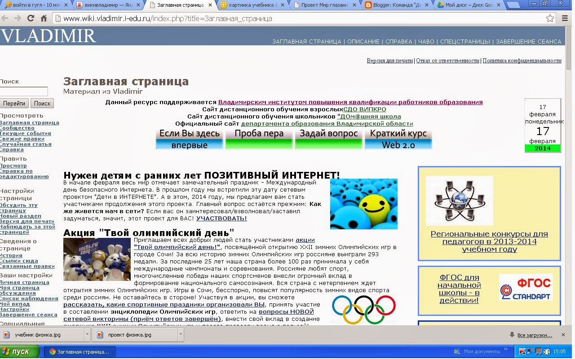Click 'Все загрузки...' link
The height and width of the screenshot is (359, 575).
(534, 335)
